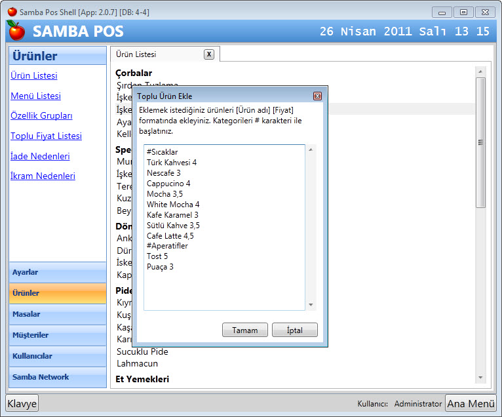The width and height of the screenshot is (502, 417).
Task: Select the İade Nedenleri link
Action: click(40, 156)
